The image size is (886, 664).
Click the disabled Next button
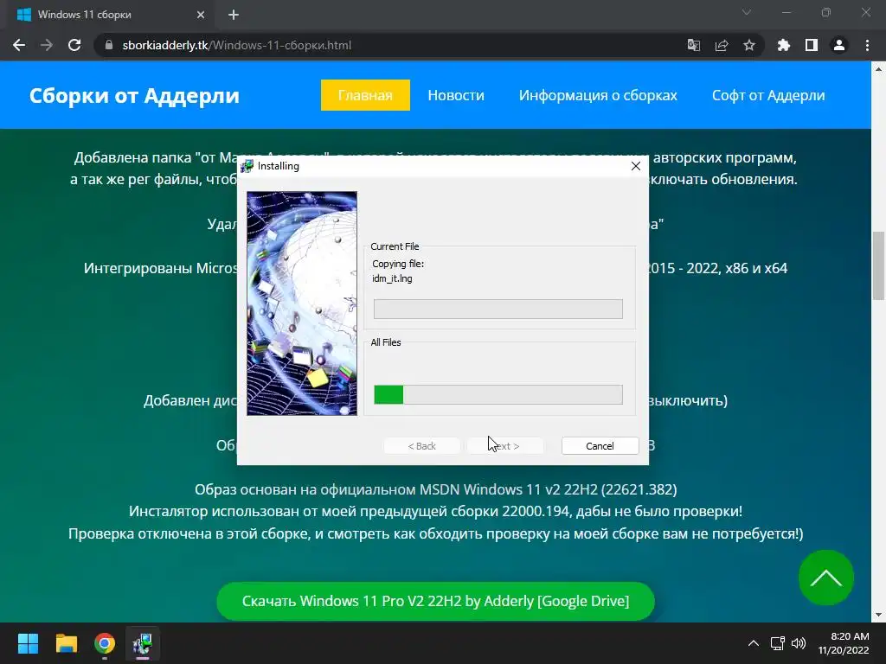(x=505, y=446)
